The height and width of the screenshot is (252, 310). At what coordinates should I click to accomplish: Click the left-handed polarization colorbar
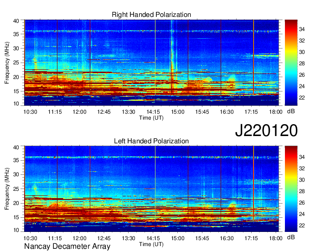[291, 189]
